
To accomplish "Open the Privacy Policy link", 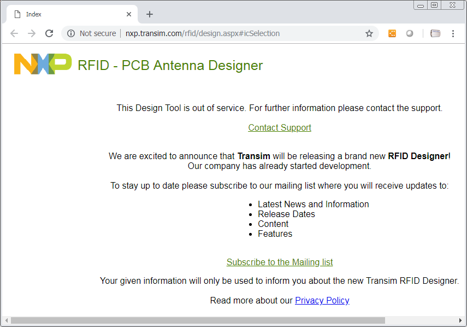I will point(322,300).
